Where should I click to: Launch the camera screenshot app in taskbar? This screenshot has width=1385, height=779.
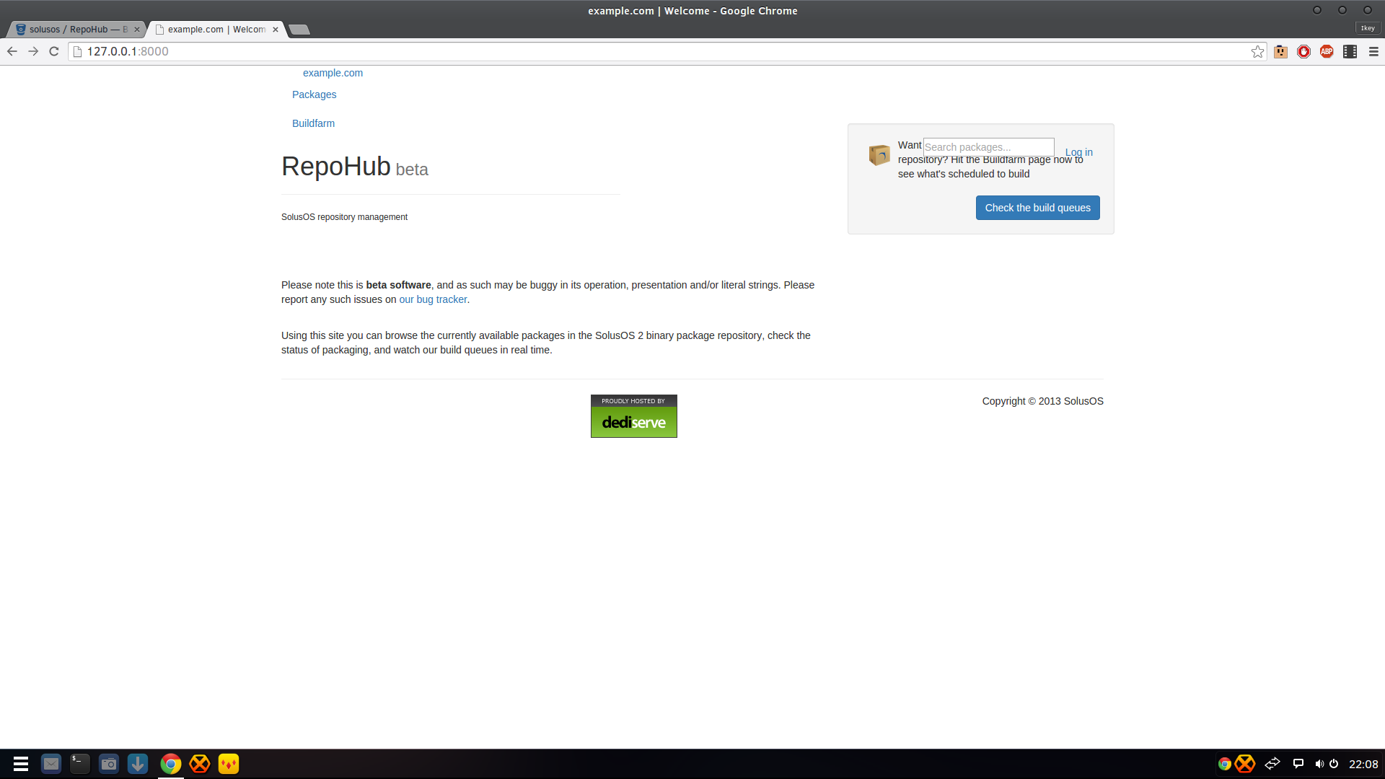pyautogui.click(x=109, y=764)
